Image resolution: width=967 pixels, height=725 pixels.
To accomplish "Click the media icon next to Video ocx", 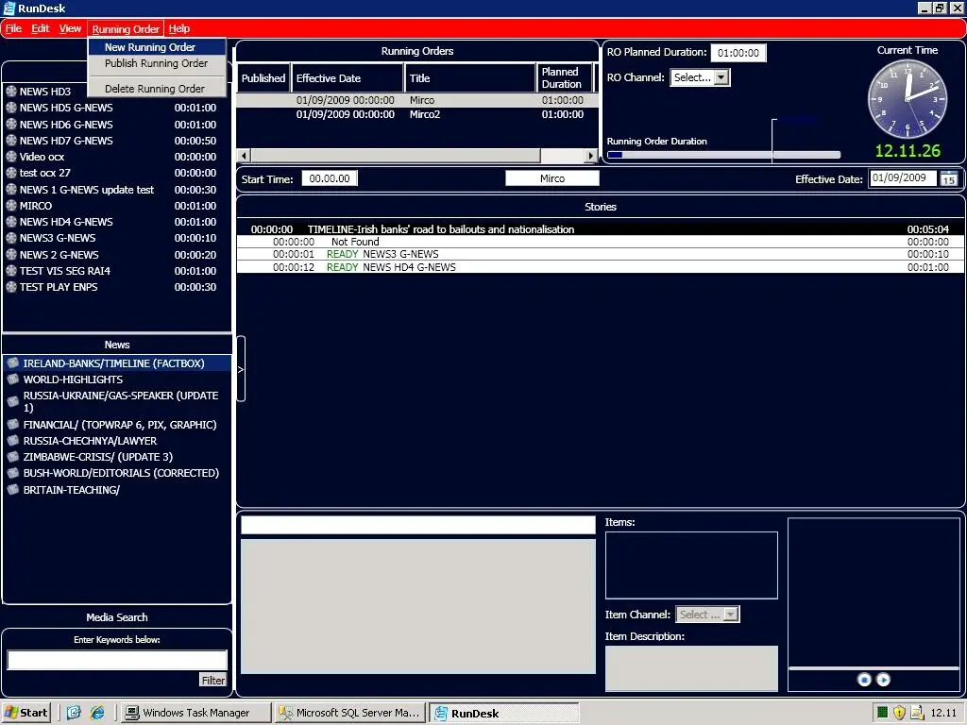I will pyautogui.click(x=11, y=157).
